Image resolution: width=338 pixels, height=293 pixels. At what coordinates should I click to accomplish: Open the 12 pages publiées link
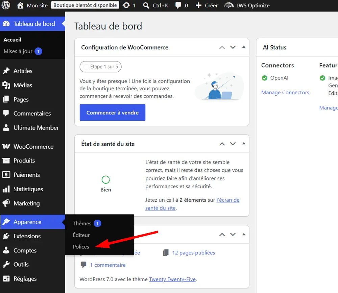pos(194,253)
